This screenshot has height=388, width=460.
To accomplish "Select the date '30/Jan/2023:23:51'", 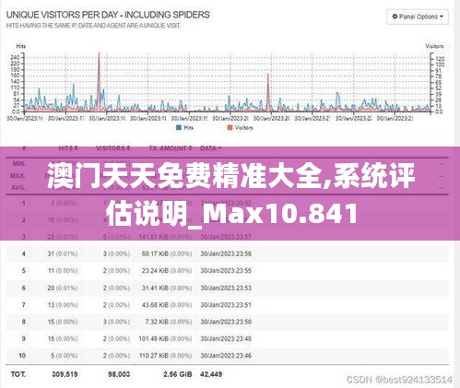I will click(226, 305).
